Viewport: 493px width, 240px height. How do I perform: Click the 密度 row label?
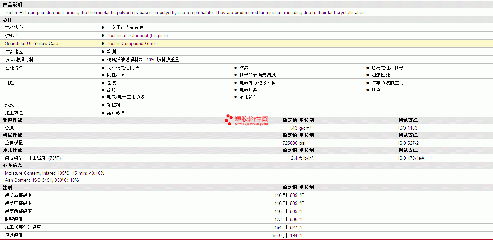pos(9,128)
